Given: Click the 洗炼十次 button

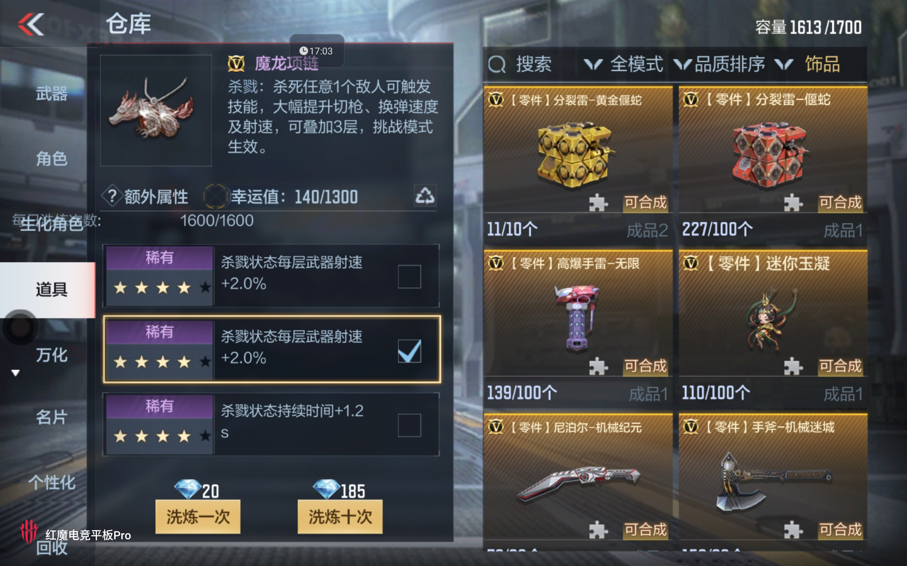Looking at the screenshot, I should point(340,517).
